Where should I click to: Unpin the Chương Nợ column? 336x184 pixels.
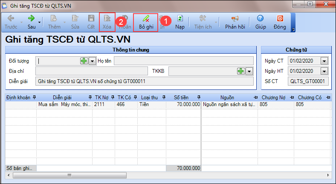[292, 98]
